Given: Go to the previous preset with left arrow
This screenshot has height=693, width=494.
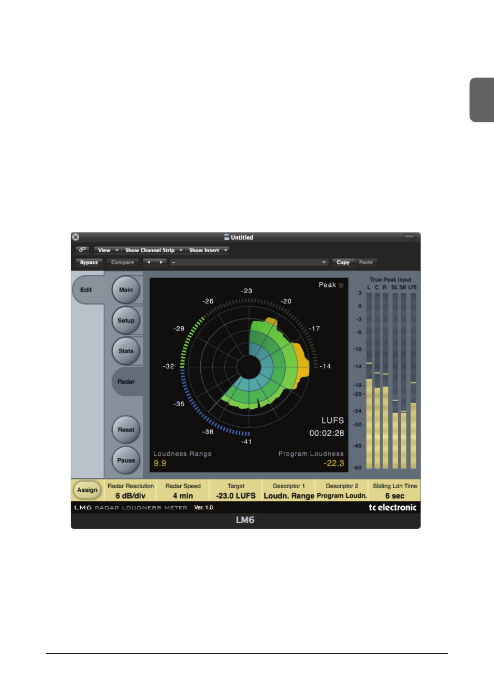Looking at the screenshot, I should (149, 262).
